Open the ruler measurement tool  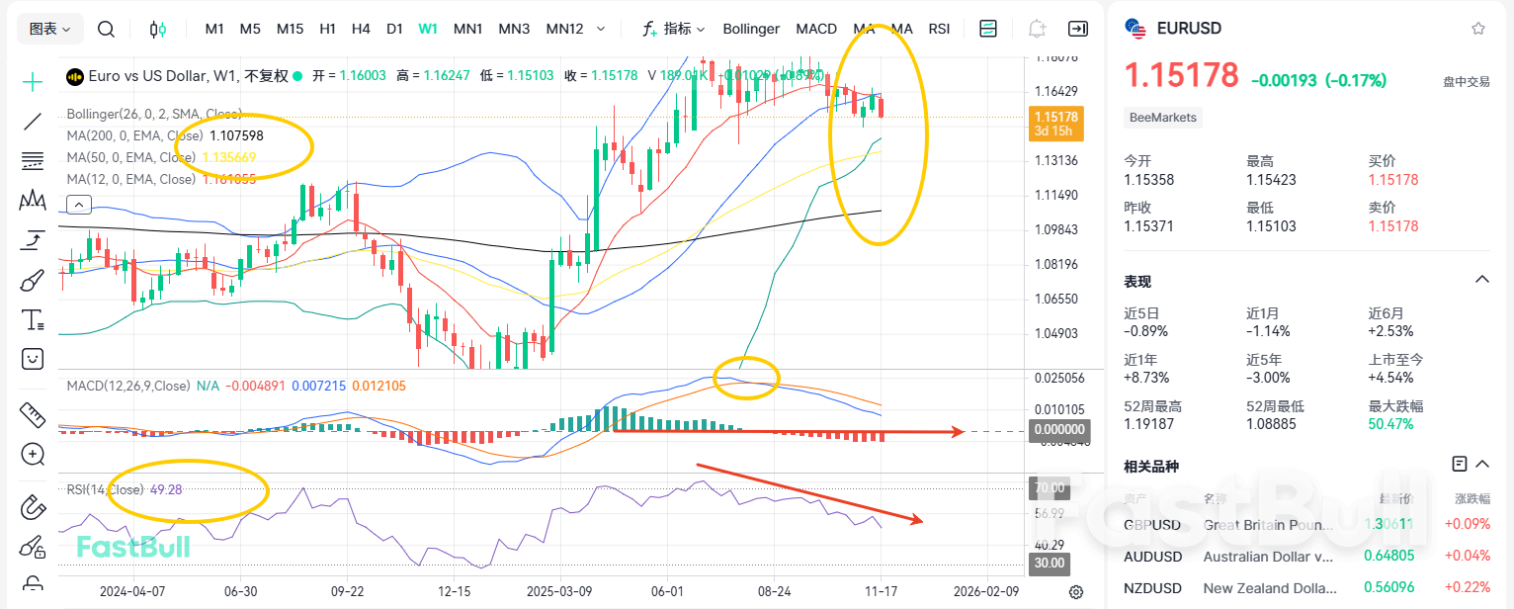tap(32, 414)
